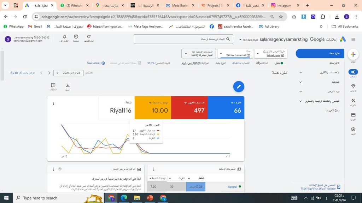Open the ad groups selector dropdown
Viewport: 362px width, 203px height.
[199, 54]
